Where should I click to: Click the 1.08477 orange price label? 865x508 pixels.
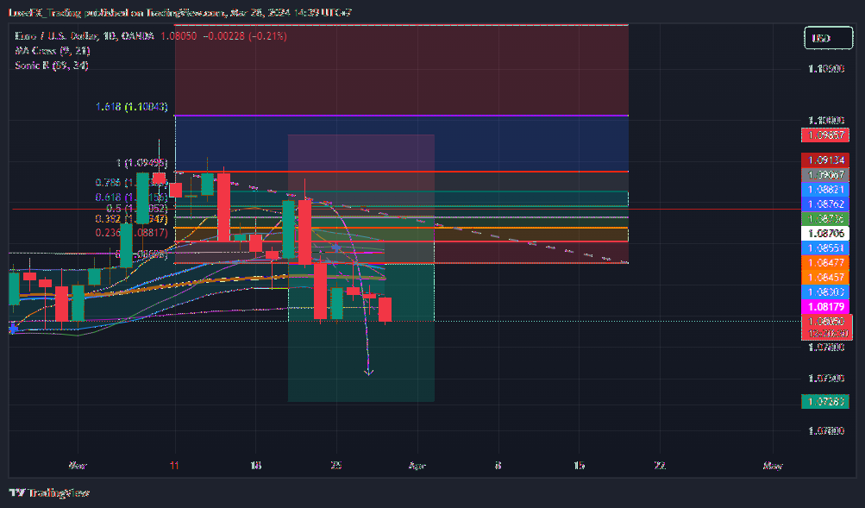[825, 262]
